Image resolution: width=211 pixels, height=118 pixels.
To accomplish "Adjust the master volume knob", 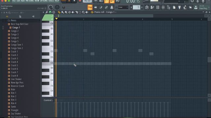I will click(x=50, y=7).
